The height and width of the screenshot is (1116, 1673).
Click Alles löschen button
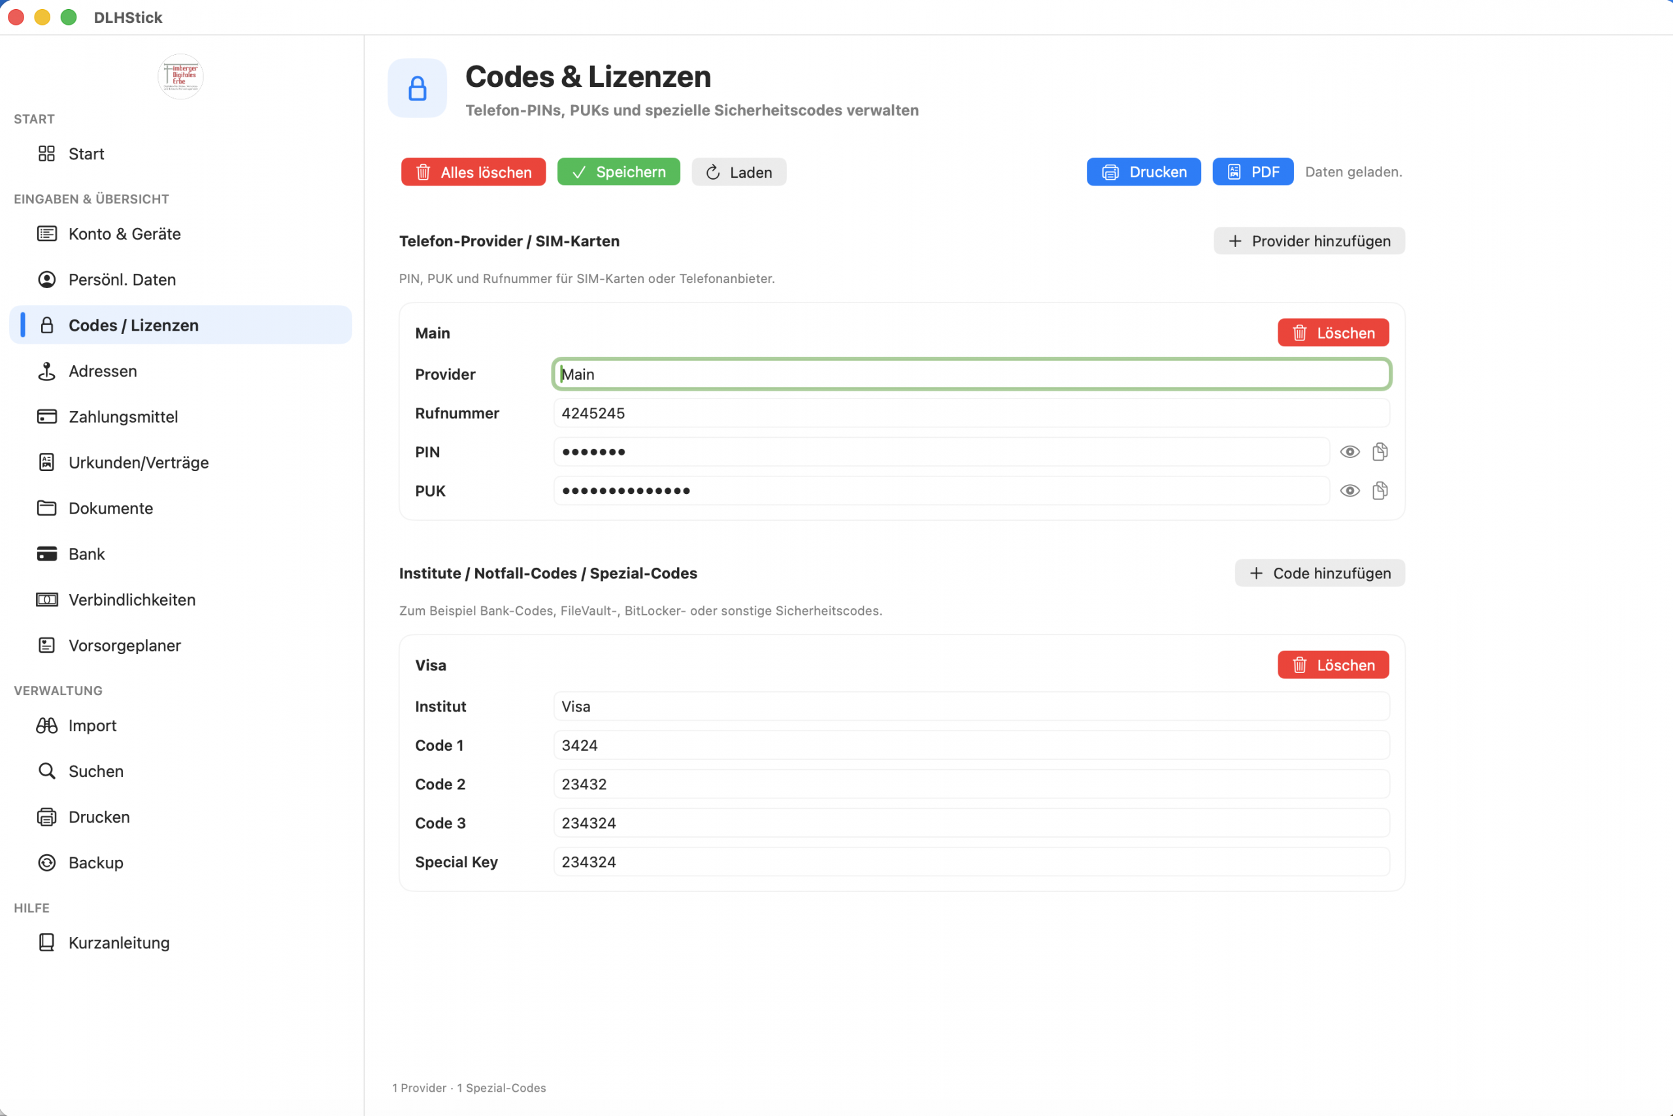[472, 172]
